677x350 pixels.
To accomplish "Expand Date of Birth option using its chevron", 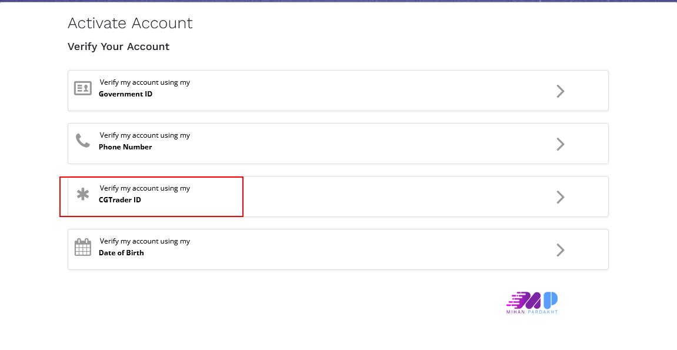I will 560,250.
